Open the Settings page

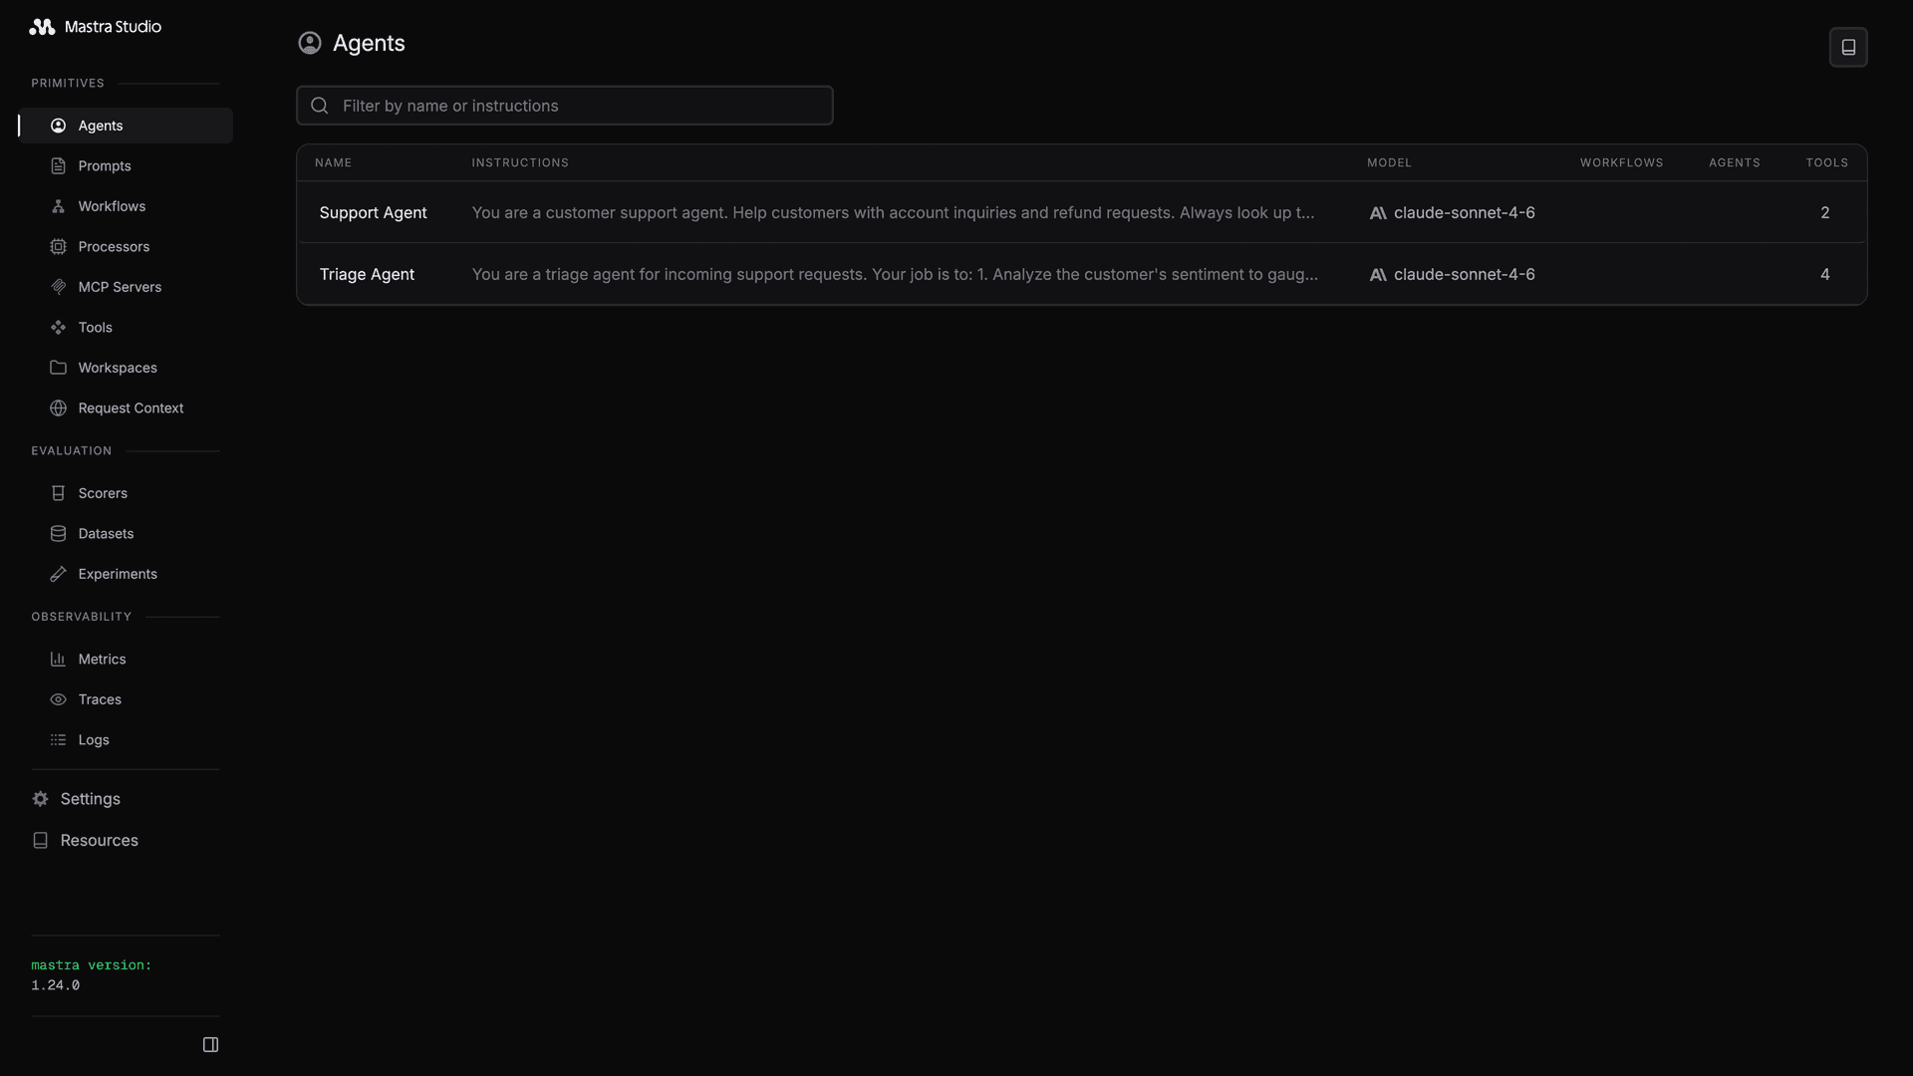90,799
